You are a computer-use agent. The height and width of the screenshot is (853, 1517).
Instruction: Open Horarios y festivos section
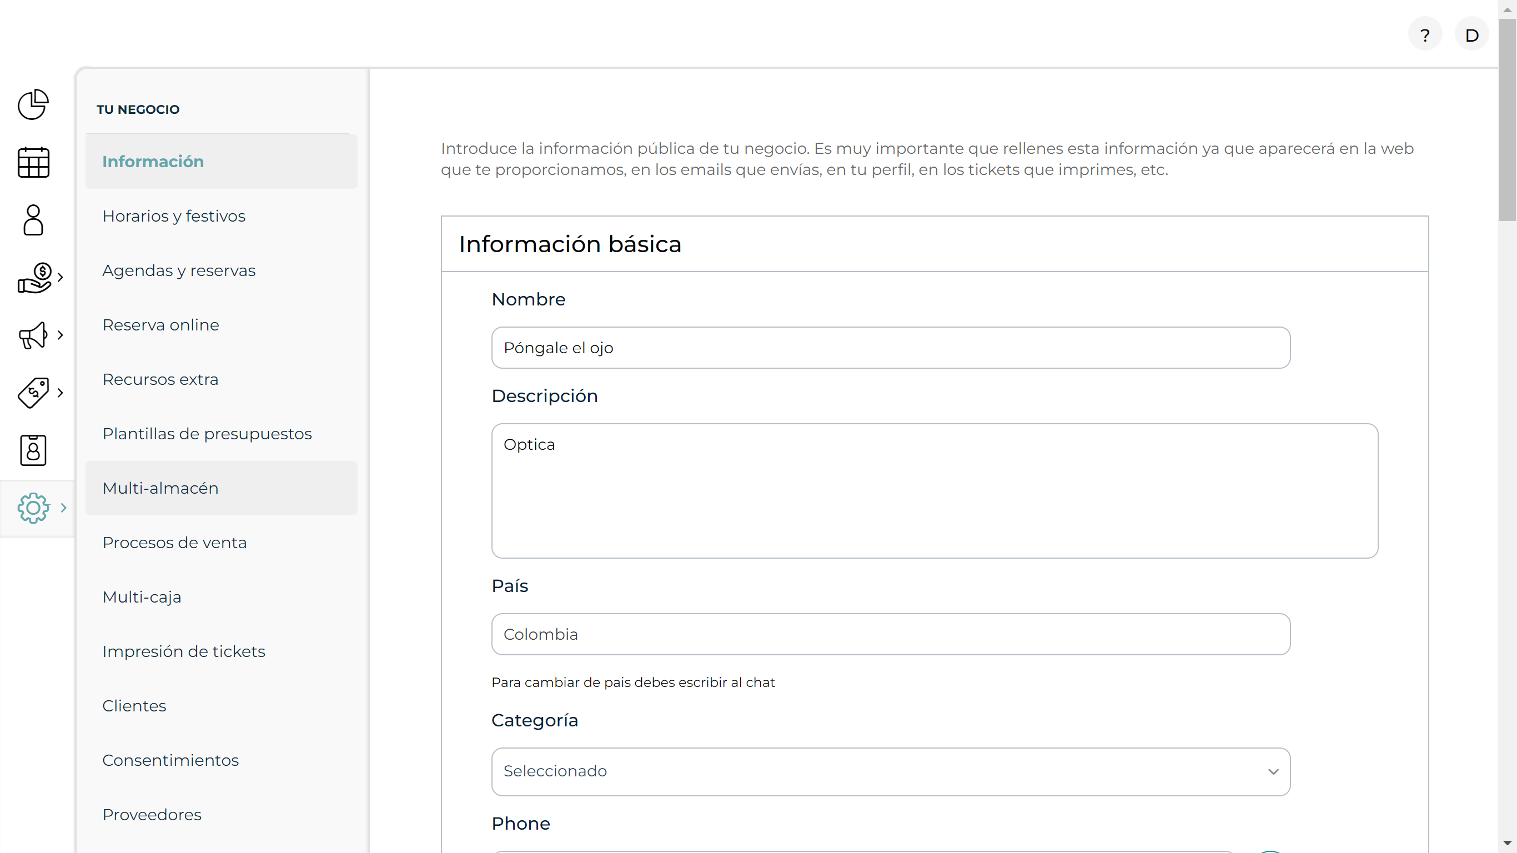pyautogui.click(x=222, y=216)
